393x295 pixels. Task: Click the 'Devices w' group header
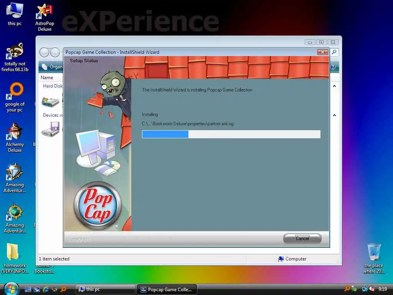[53, 115]
